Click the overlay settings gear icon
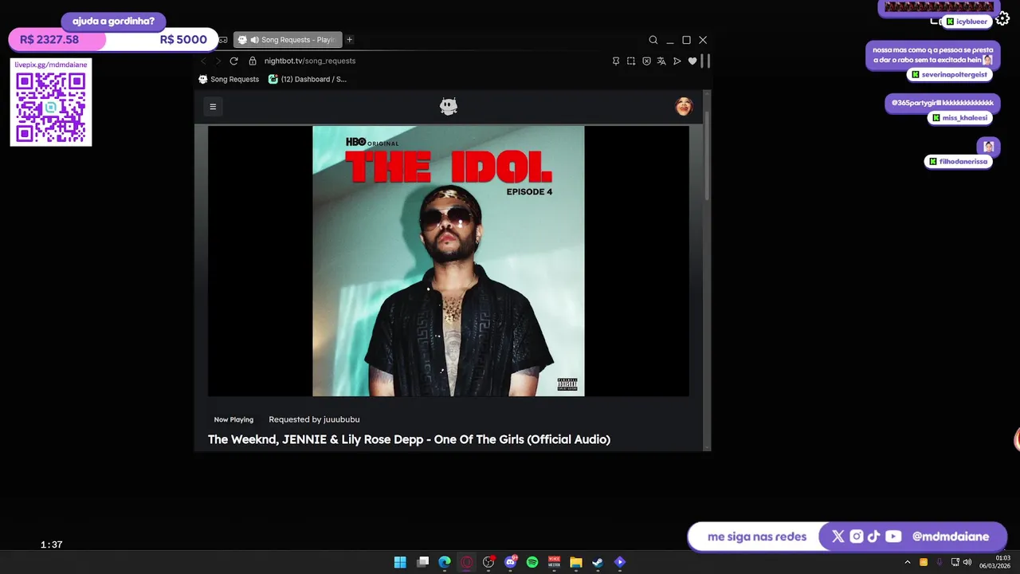This screenshot has width=1020, height=574. pos(1003,19)
